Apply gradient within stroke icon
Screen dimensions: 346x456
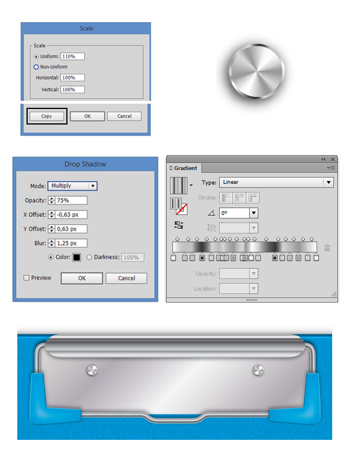pyautogui.click(x=226, y=198)
